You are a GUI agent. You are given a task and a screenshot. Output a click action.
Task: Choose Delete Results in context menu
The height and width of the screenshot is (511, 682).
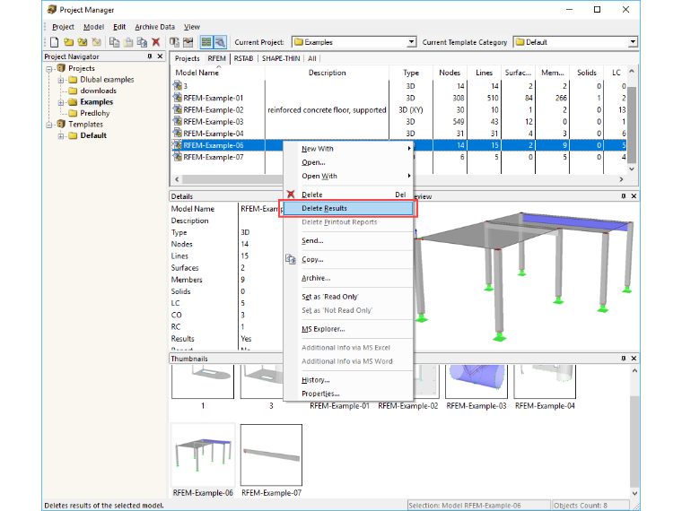[x=348, y=209]
